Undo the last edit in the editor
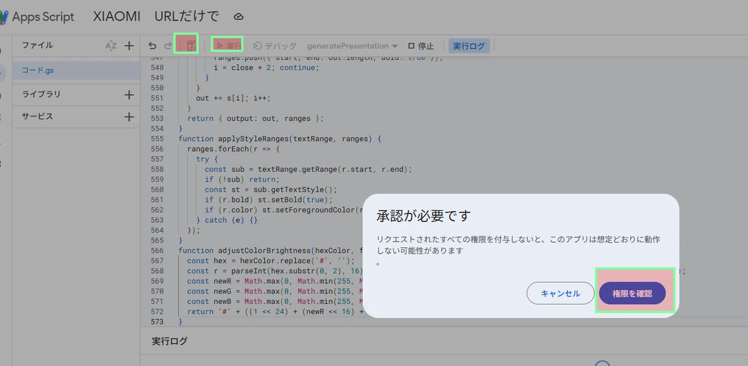Image resolution: width=748 pixels, height=366 pixels. (x=152, y=46)
